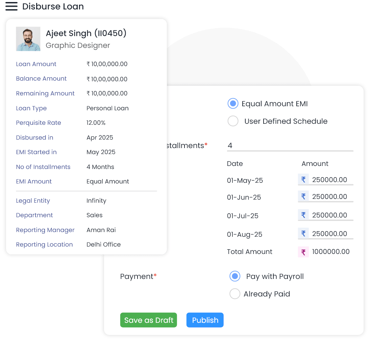Screen dimensions: 370x341
Task: Edit the 01-Aug-25 amount field
Action: pyautogui.click(x=330, y=234)
